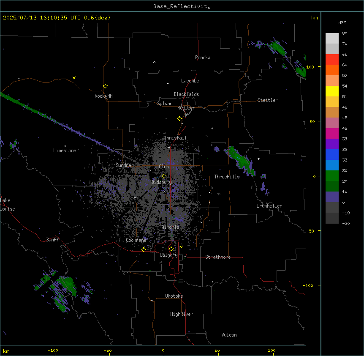Screen dimensions: 364x356
Task: Select the Sundre label
Action: [x=123, y=165]
